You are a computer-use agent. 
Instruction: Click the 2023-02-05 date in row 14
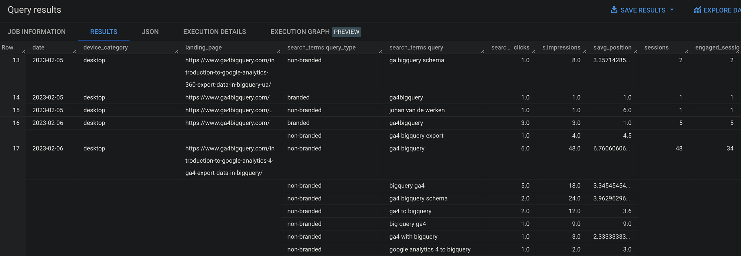[x=48, y=97]
